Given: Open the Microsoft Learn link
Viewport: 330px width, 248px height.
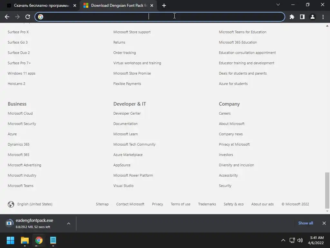Looking at the screenshot, I should (x=125, y=134).
